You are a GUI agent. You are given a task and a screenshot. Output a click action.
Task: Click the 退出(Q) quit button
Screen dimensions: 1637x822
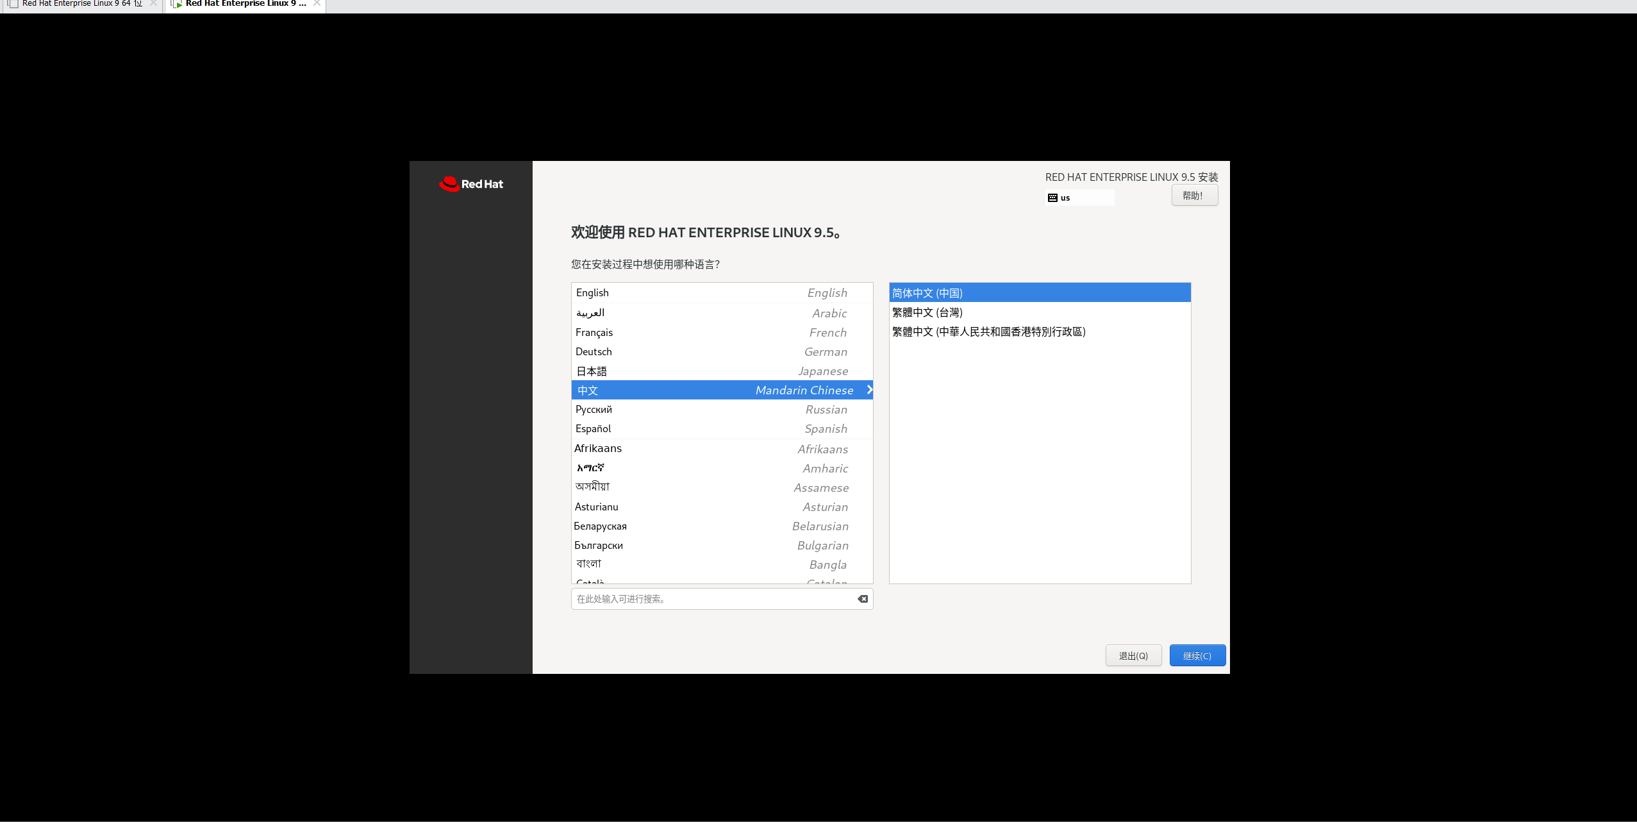(x=1133, y=655)
